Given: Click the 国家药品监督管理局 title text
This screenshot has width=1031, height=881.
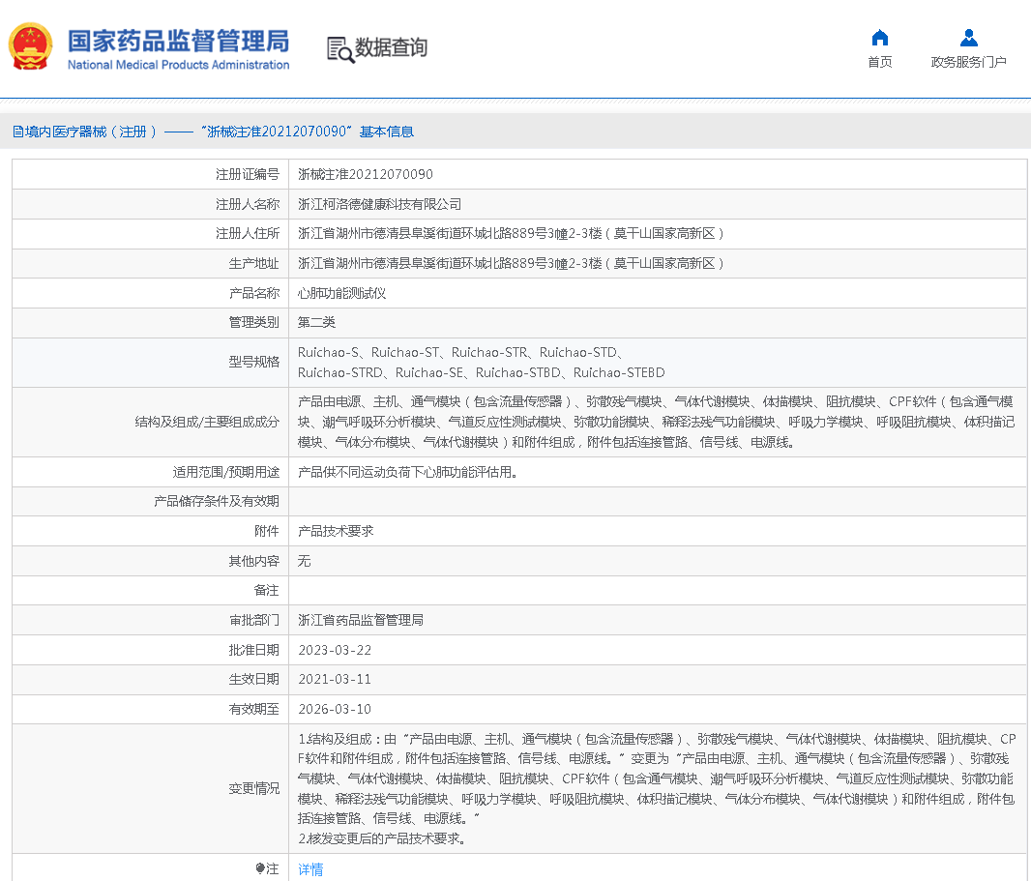Looking at the screenshot, I should [x=178, y=41].
